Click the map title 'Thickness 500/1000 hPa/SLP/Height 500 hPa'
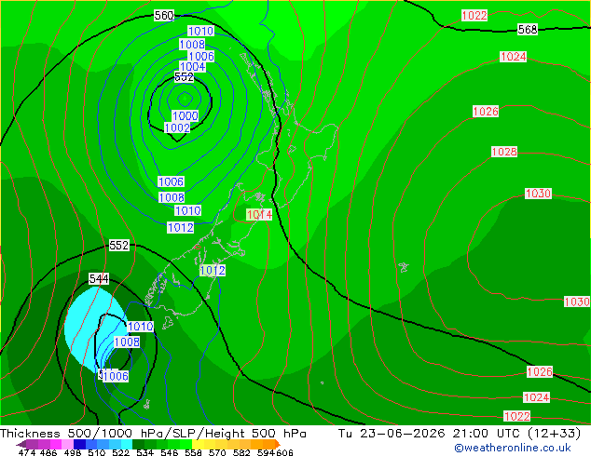The width and height of the screenshot is (591, 456). (x=153, y=434)
